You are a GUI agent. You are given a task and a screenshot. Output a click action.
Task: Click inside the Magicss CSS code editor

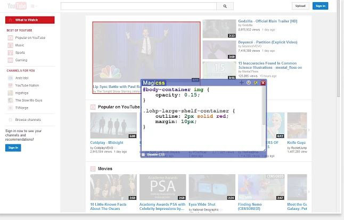[202, 119]
